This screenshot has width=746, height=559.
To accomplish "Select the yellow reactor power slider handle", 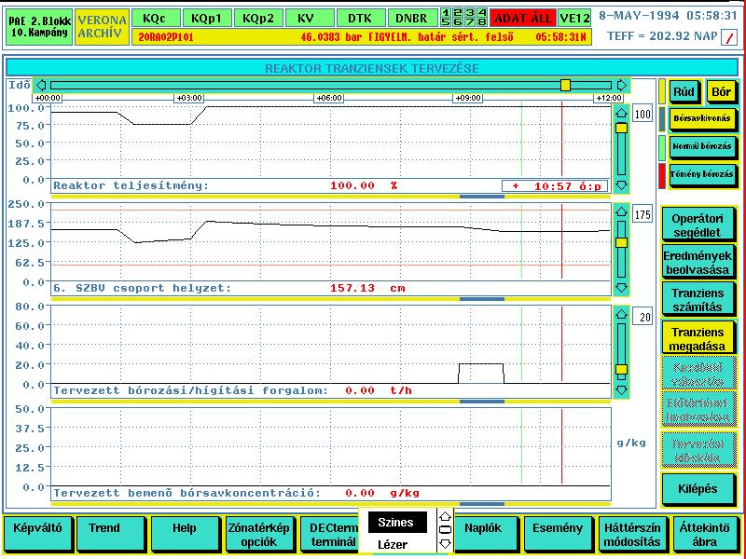I will (621, 128).
